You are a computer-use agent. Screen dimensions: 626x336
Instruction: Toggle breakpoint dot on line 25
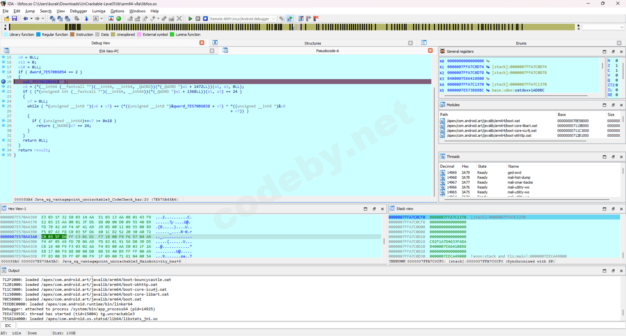click(x=4, y=106)
